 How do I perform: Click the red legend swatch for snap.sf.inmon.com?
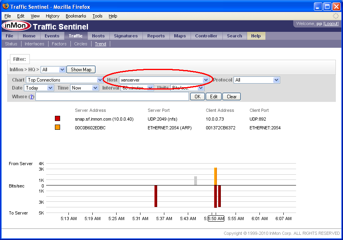click(58, 119)
